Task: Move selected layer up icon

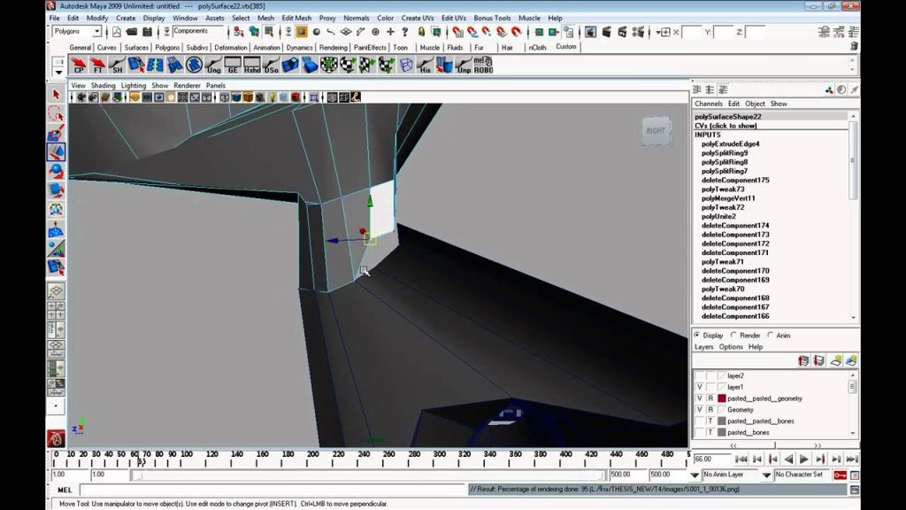Action: (803, 361)
